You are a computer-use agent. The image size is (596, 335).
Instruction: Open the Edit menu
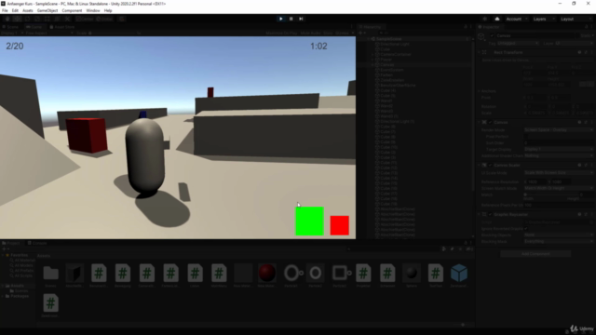pos(15,10)
